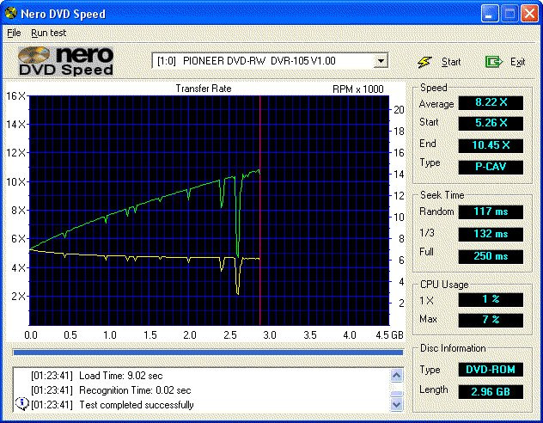Image resolution: width=543 pixels, height=423 pixels.
Task: Click the disc Type value DVD-ROM
Action: point(491,370)
